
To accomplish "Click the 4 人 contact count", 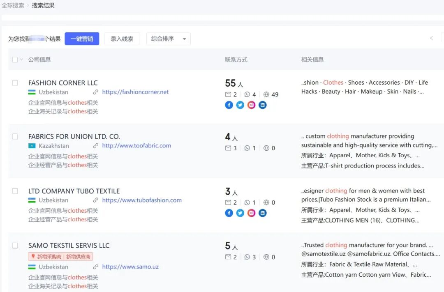I will click(x=231, y=137).
